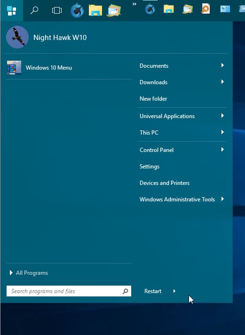245x335 pixels.
Task: Expand the Universal Applications submenu arrow
Action: (222, 116)
